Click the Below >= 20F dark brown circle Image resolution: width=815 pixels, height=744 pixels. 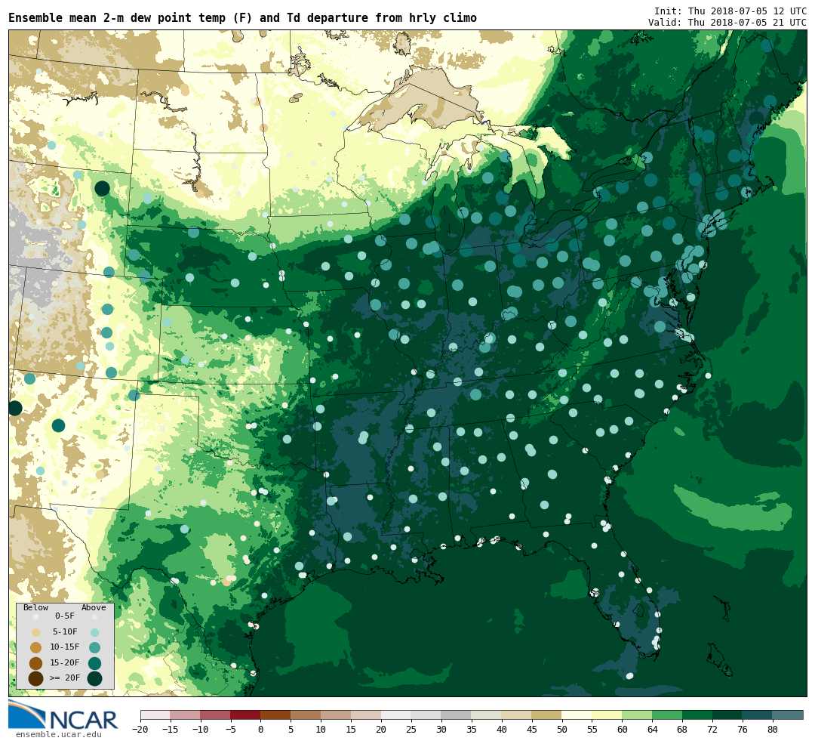36,678
